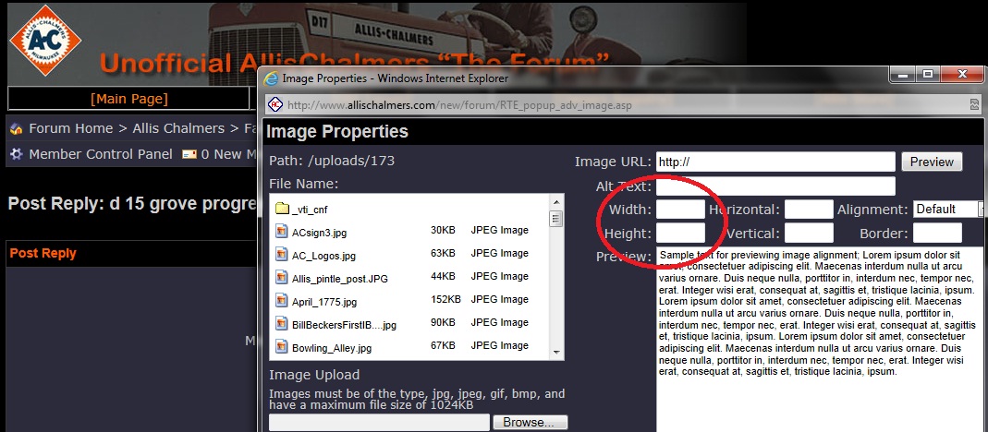Screen dimensions: 988x432
Task: Click into the Image URL field
Action: pos(775,162)
